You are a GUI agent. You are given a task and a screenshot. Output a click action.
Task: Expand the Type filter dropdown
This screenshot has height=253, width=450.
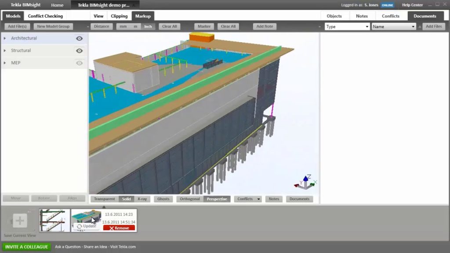point(368,26)
